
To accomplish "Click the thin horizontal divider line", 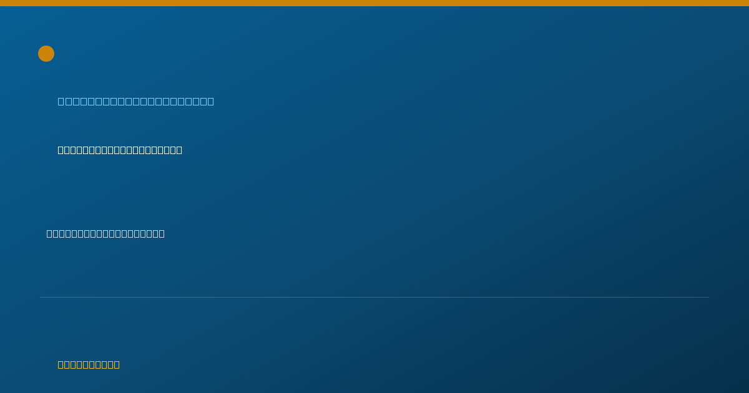I will (x=374, y=297).
